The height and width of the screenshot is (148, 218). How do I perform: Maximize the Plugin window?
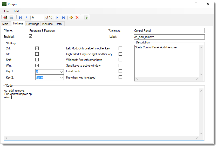click(196, 4)
